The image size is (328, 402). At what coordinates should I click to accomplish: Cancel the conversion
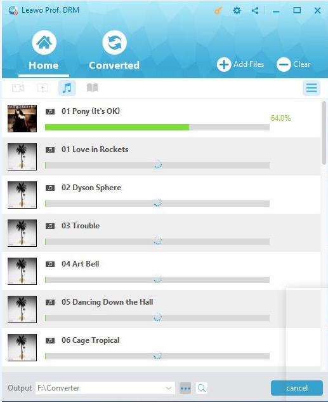coord(297,388)
